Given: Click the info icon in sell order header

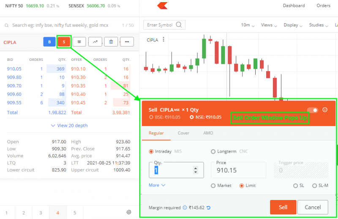Looking at the screenshot, I should (325, 110).
